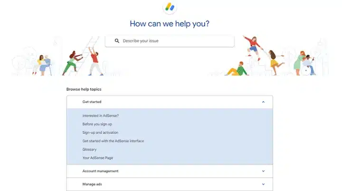Viewport: 342px width, 191px height.
Task: Open the Glossary link
Action: (89, 149)
